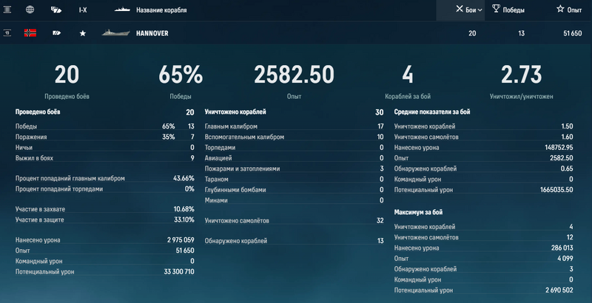Sort by Название корабля column
This screenshot has height=303, width=592.
pyautogui.click(x=161, y=10)
